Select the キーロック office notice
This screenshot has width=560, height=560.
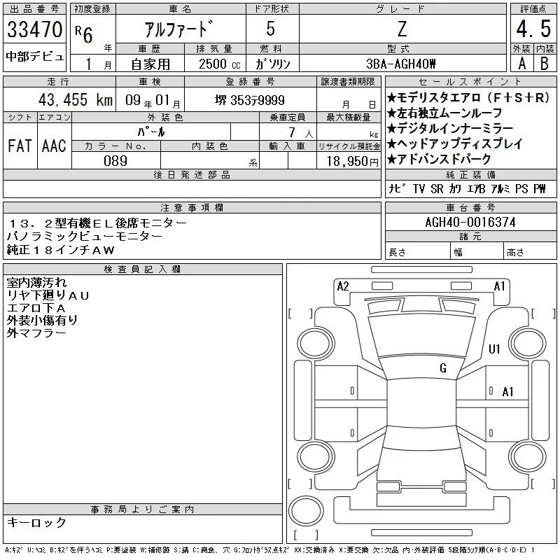click(x=36, y=522)
